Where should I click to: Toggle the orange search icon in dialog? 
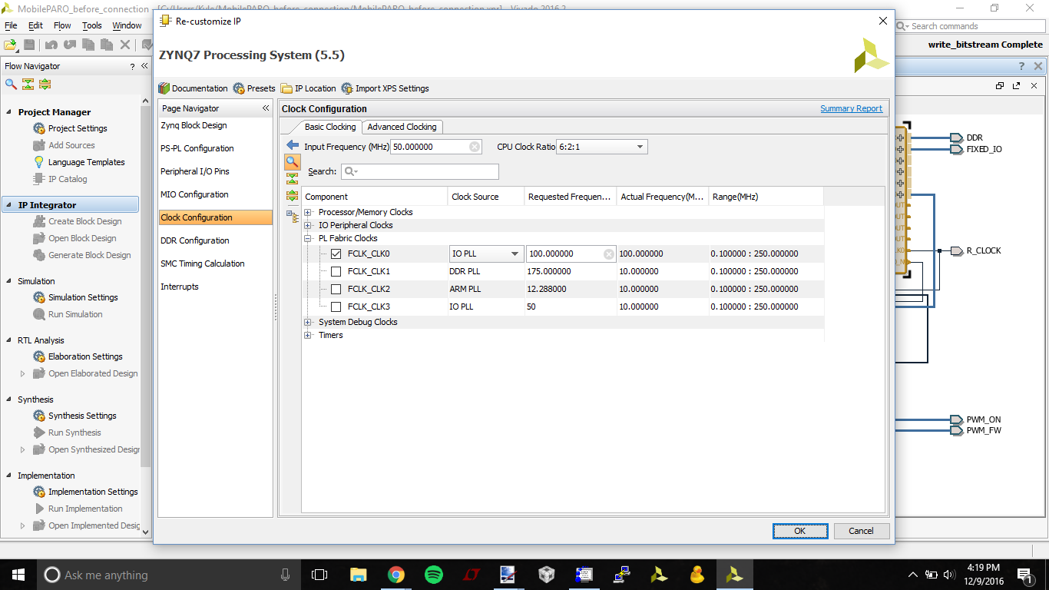click(x=292, y=162)
